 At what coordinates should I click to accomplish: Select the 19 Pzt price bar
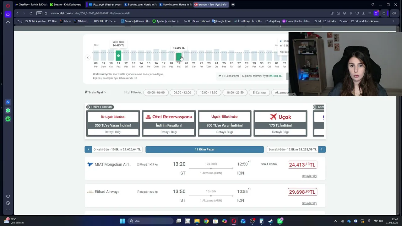tap(179, 56)
